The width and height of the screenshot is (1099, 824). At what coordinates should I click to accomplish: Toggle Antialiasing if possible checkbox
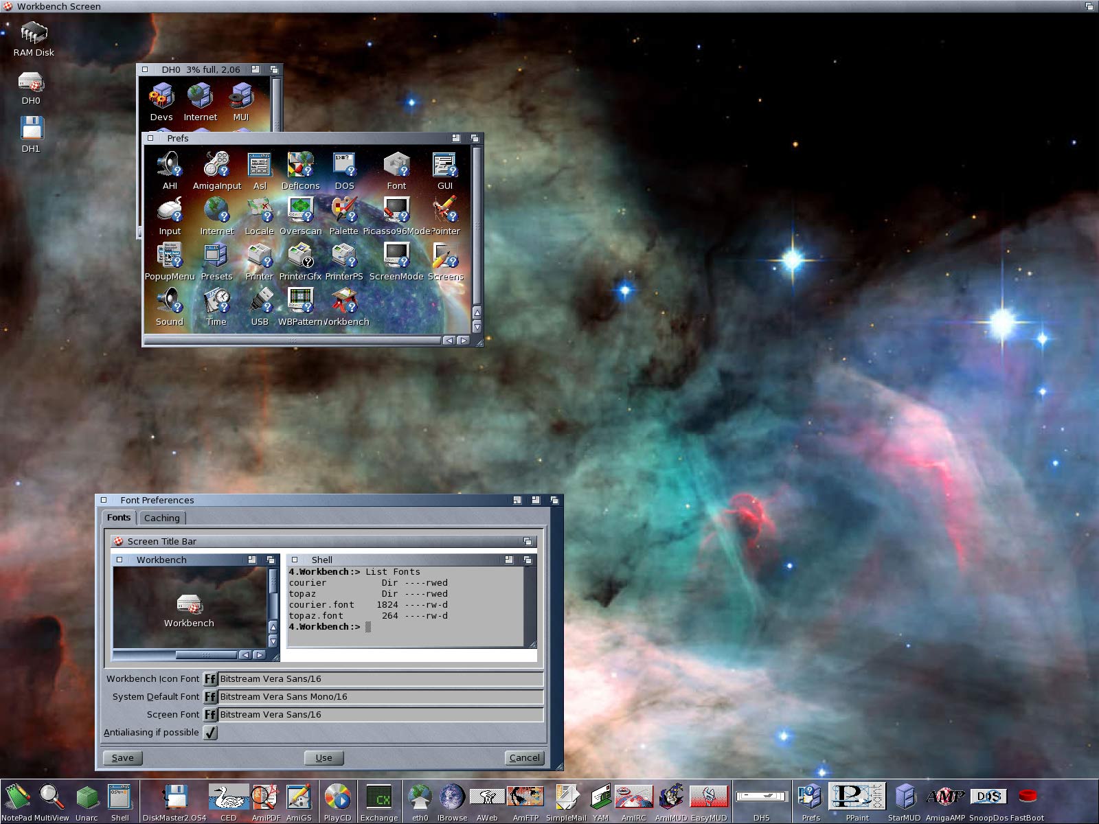tap(210, 733)
